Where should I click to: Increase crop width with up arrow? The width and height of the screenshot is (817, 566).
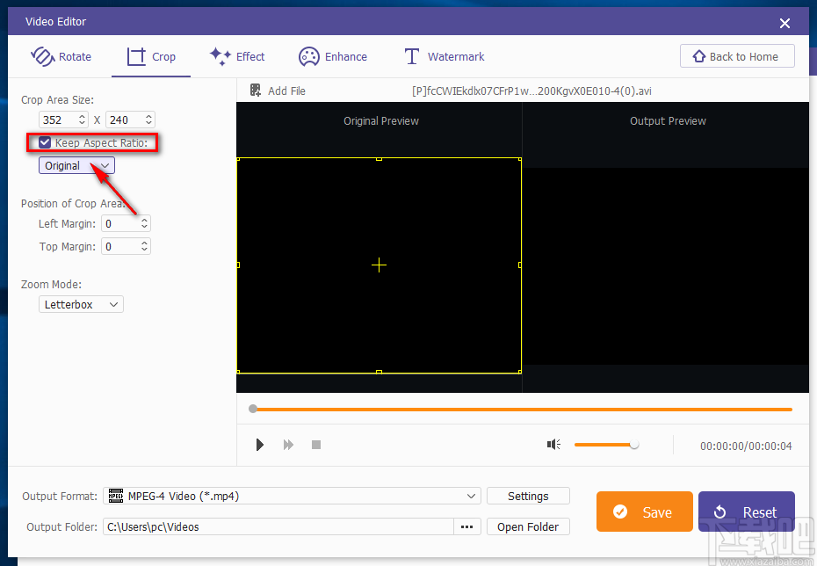point(82,116)
